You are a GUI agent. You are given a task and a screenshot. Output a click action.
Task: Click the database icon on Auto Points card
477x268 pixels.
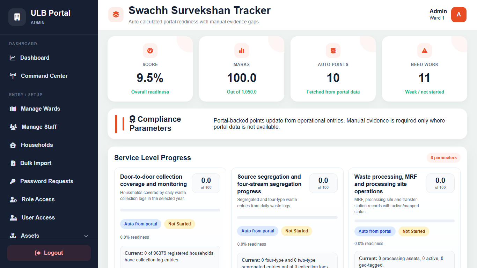[x=333, y=51]
